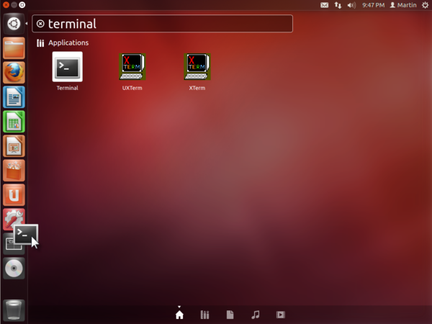The image size is (432, 324).
Task: Switch to the Music lens
Action: pos(256,315)
